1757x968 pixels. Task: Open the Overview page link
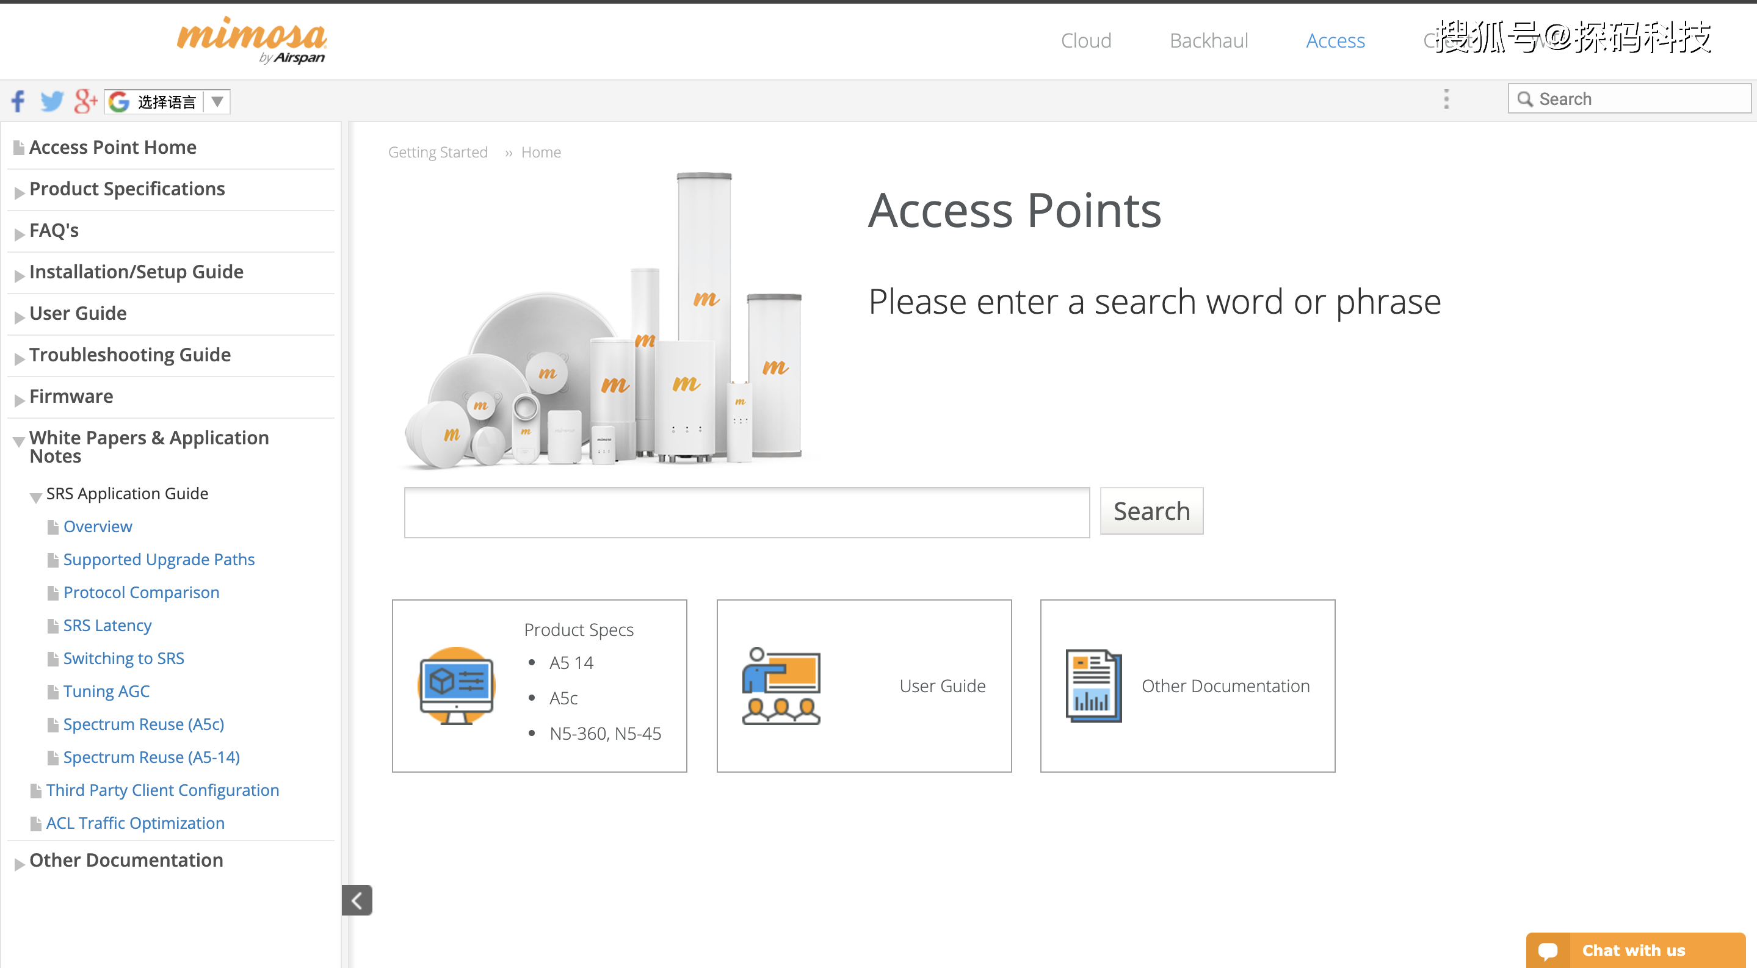(98, 527)
